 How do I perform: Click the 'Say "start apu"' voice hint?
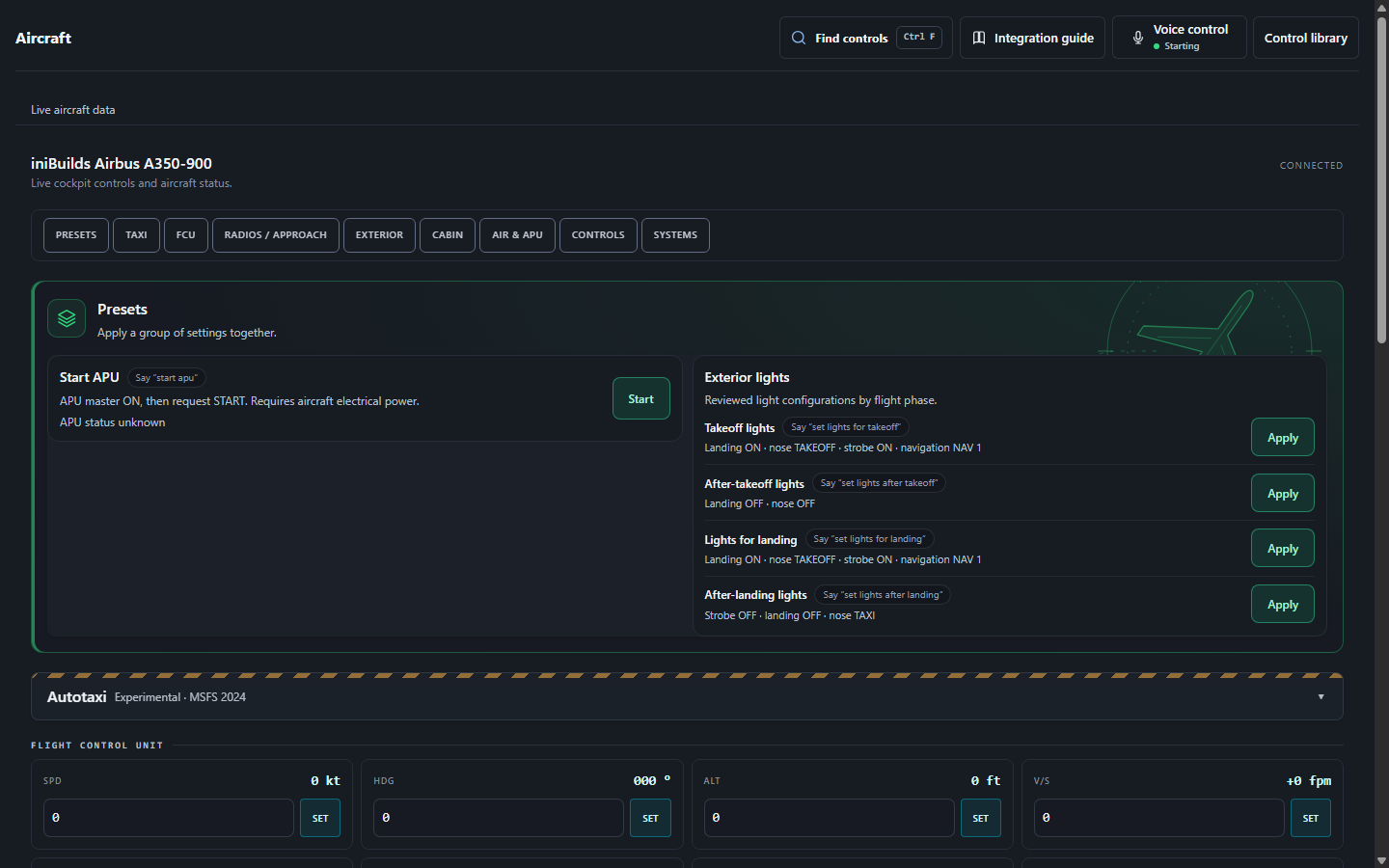[x=167, y=378]
